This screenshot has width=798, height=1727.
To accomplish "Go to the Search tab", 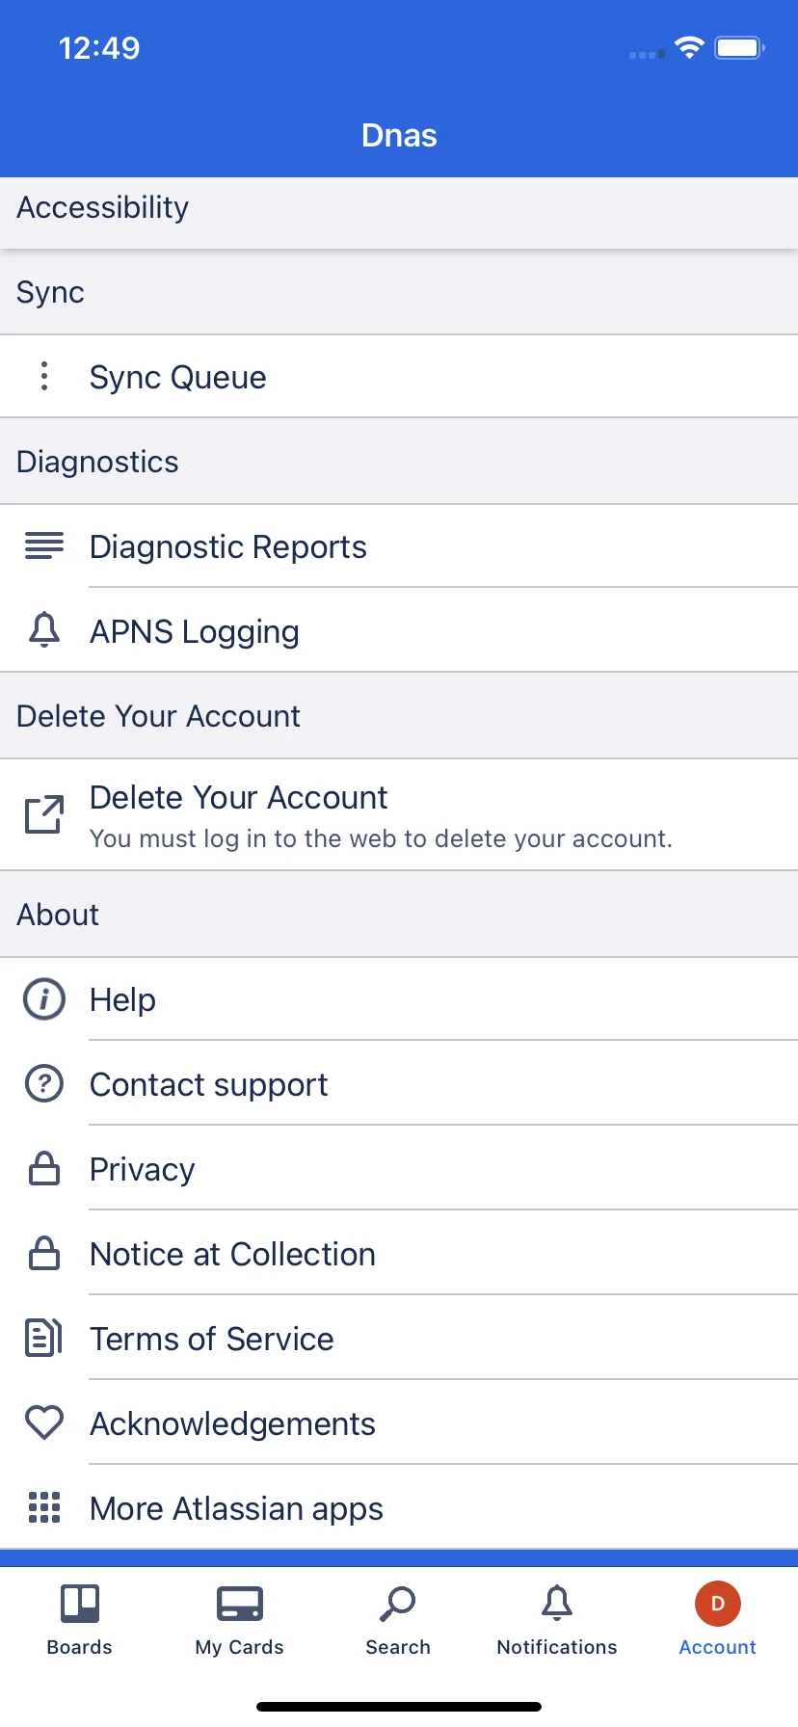I will [398, 1621].
